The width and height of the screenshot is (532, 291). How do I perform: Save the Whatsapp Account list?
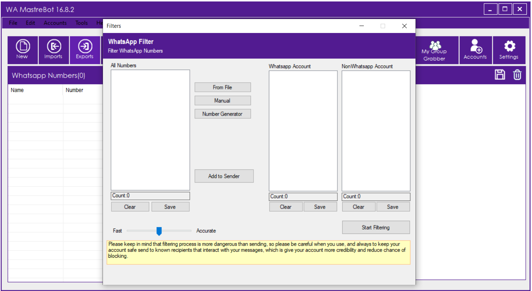coord(320,207)
